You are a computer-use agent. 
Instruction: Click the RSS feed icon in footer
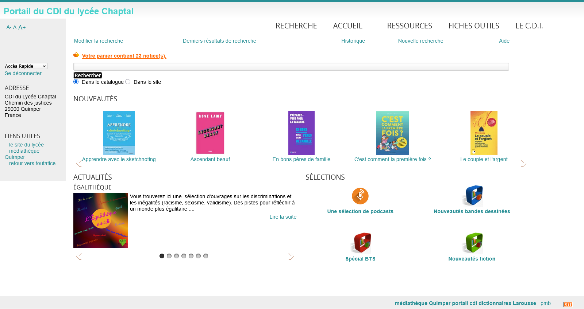(568, 304)
